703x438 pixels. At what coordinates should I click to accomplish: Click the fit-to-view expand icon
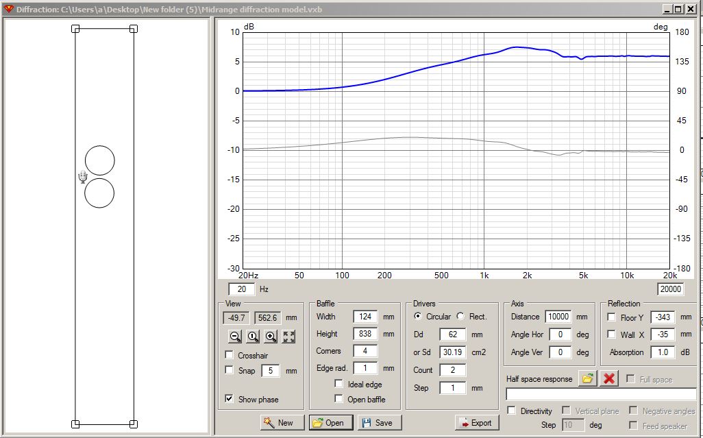[288, 337]
